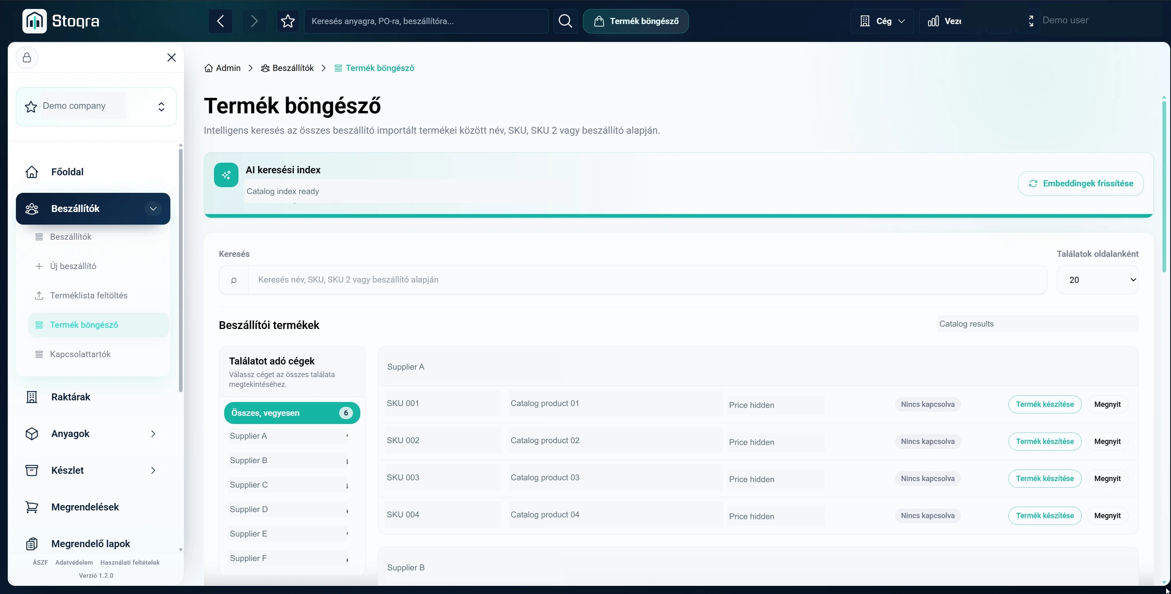Select the Összes, vegyesen filter

click(x=292, y=413)
